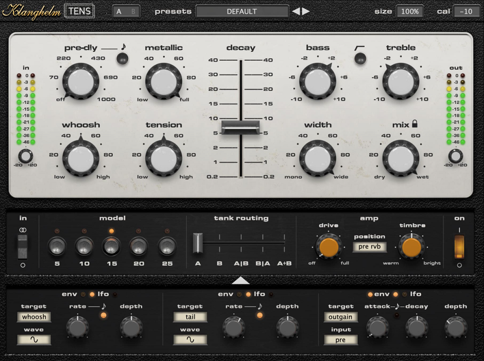
Task: Click the metallic knob
Action: [164, 82]
